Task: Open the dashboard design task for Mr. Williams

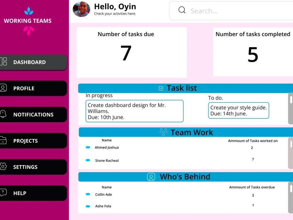Action: point(134,111)
